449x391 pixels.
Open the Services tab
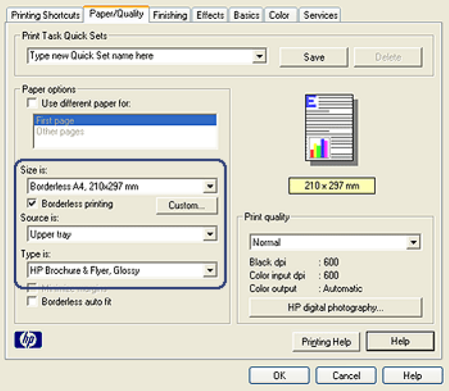pos(320,15)
